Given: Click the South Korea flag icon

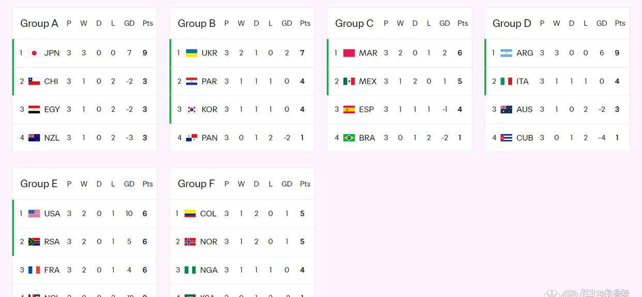Looking at the screenshot, I should coord(191,109).
